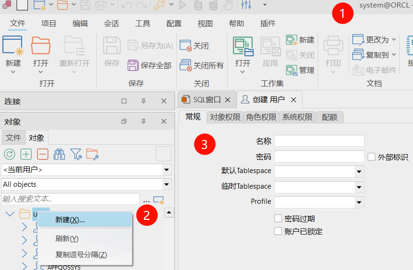This screenshot has width=413, height=270.
Task: Click the 名称 input field
Action: coord(319,141)
